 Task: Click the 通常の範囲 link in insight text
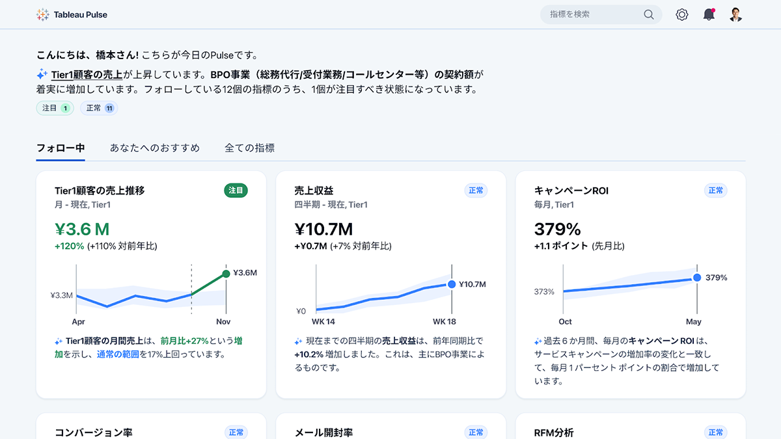pos(118,354)
